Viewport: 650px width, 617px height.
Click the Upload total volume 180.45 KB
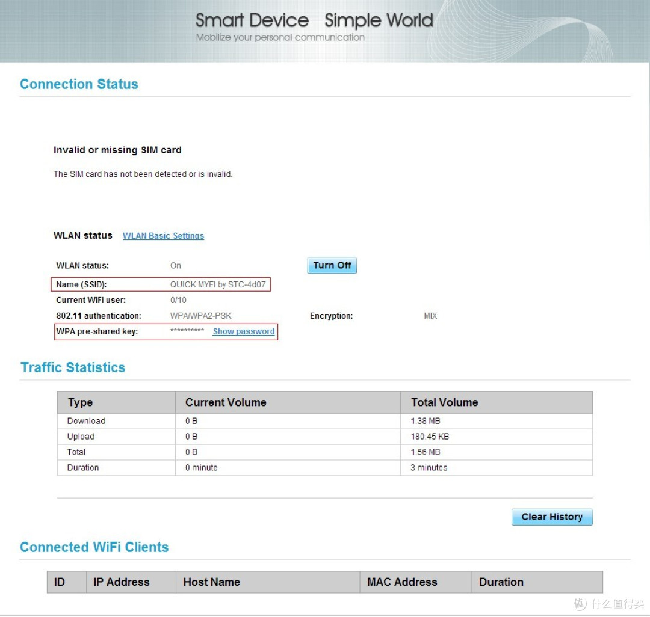(x=430, y=437)
